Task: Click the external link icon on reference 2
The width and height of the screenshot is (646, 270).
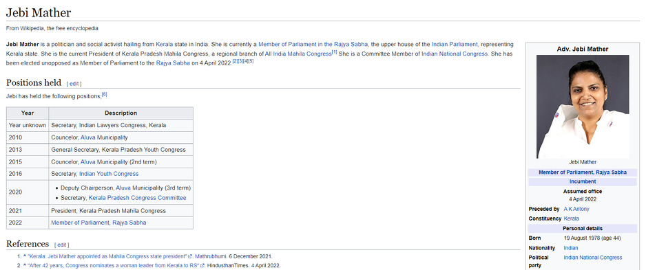Action: pos(202,266)
